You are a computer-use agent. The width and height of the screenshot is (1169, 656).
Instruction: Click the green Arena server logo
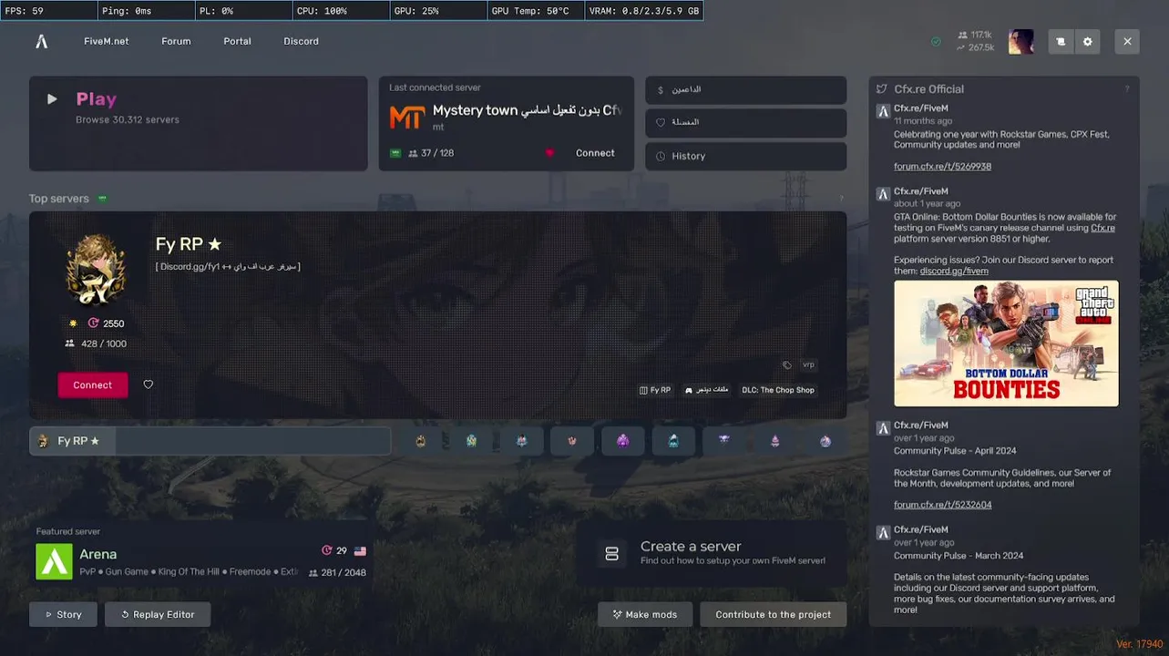coord(54,561)
